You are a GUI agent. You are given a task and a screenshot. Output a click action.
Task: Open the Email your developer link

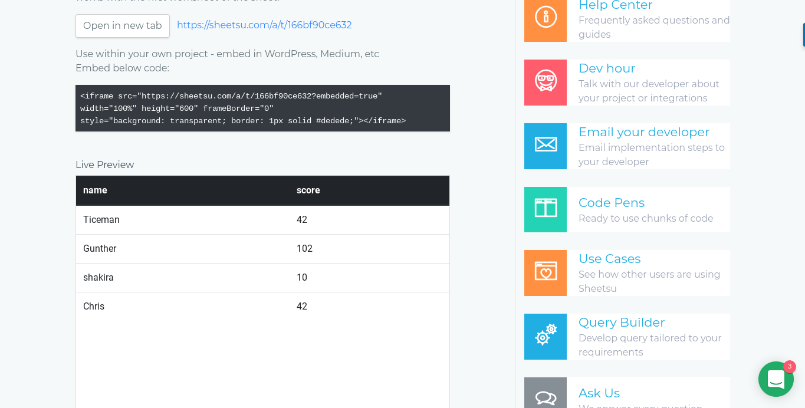click(x=644, y=132)
